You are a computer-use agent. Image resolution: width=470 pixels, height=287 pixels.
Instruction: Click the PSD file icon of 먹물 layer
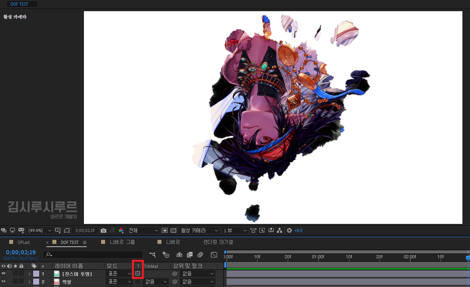click(x=56, y=282)
